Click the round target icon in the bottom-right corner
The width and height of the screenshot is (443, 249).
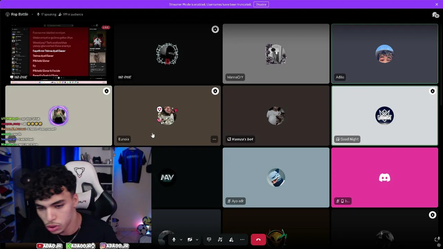(x=439, y=245)
